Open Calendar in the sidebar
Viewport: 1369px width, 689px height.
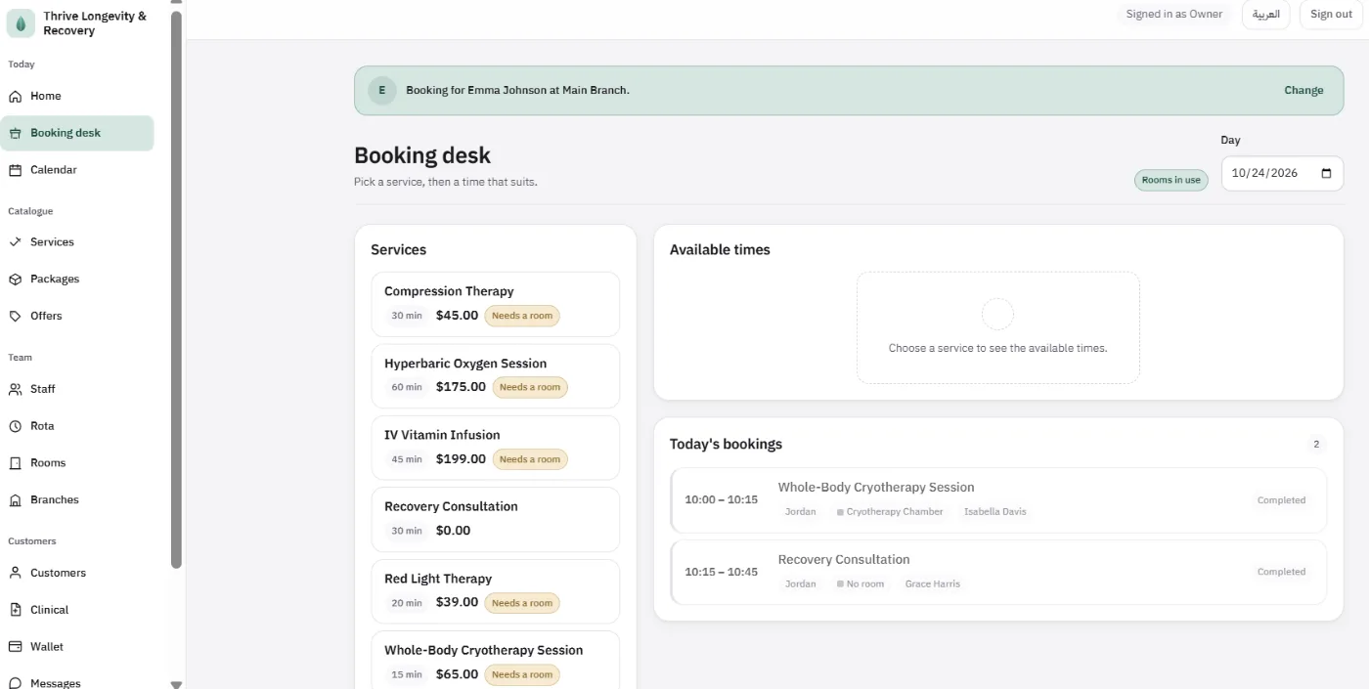pos(77,170)
